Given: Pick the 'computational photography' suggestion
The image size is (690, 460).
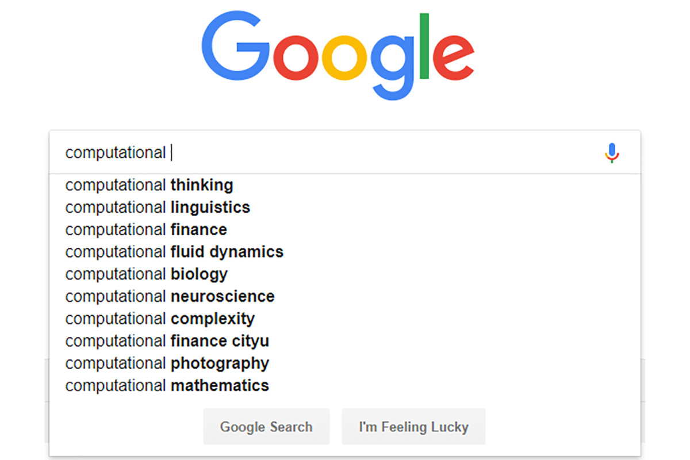Looking at the screenshot, I should (x=345, y=363).
